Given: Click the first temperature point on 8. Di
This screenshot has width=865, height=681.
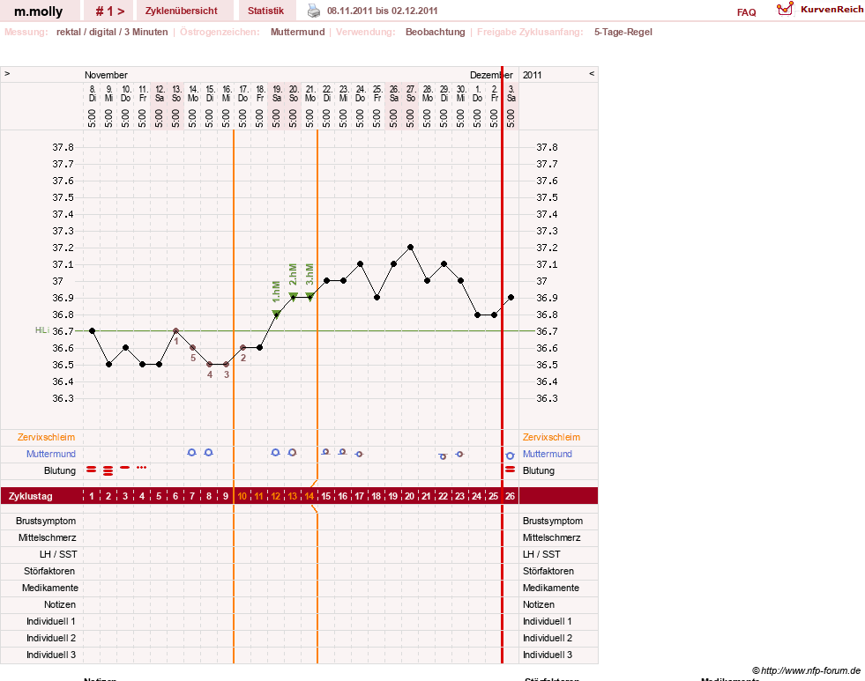Looking at the screenshot, I should pos(92,330).
